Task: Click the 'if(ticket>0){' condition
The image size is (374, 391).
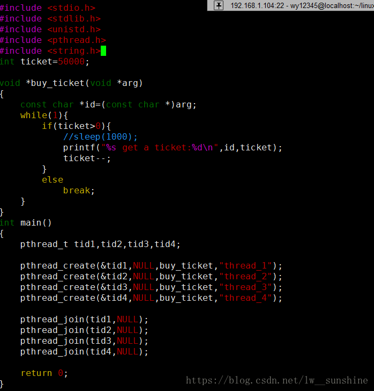Action: [x=77, y=126]
